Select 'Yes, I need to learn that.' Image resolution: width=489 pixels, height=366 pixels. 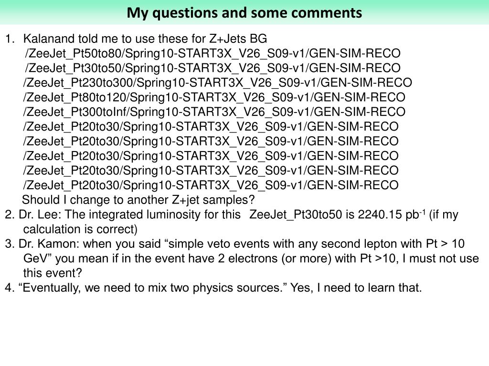[356, 287]
